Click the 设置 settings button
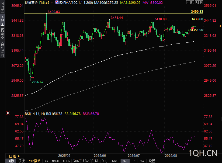The image size is (222, 163). (x=152, y=161)
